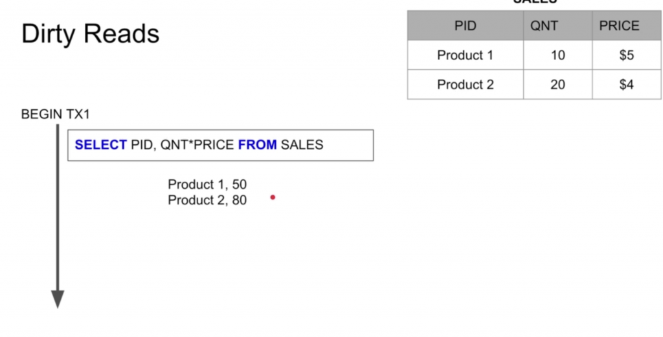Click the $4 price cell
Screen dimensions: 663x337
(627, 85)
